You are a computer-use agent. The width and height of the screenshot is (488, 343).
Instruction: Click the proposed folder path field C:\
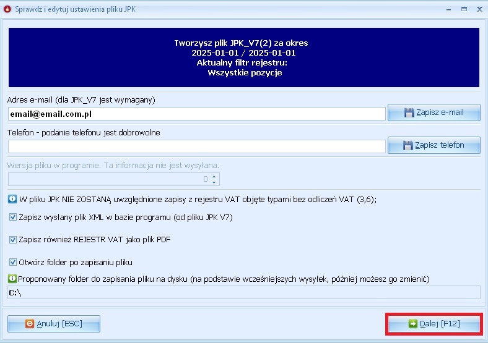243,293
